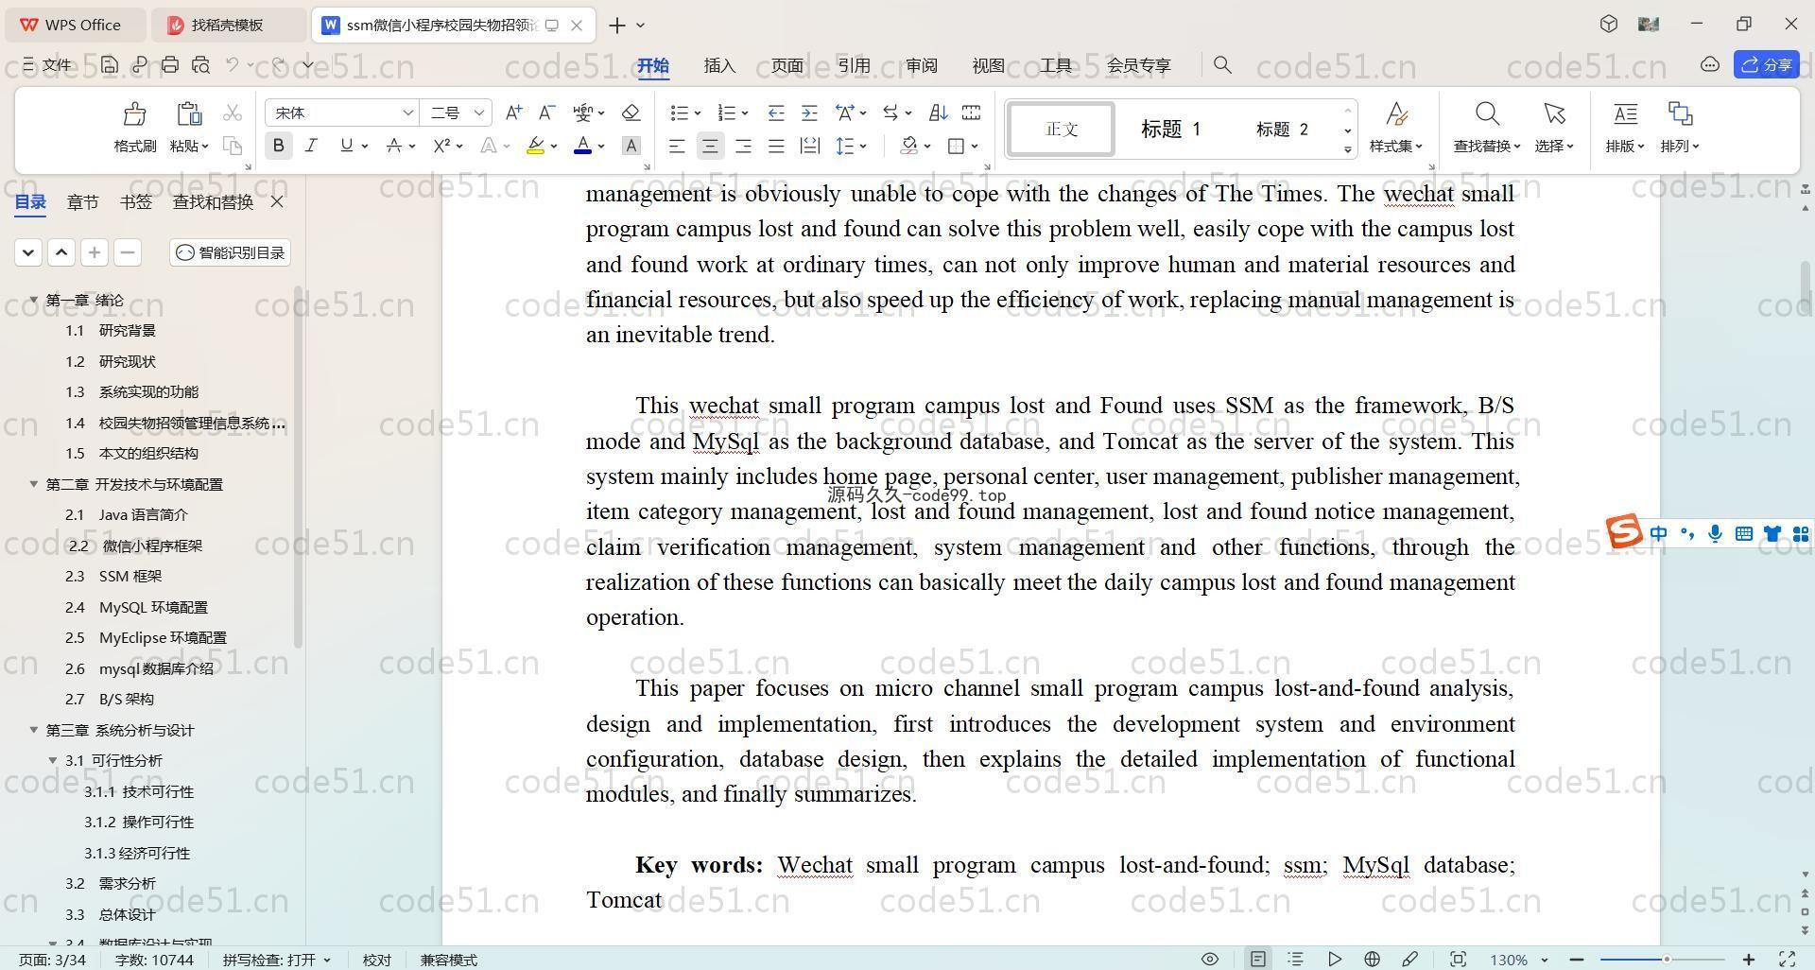Open the 章节 navigation pane tab
This screenshot has height=970, width=1815.
[83, 201]
